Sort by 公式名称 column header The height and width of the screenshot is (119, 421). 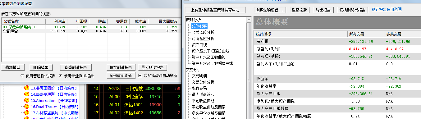click(x=24, y=21)
